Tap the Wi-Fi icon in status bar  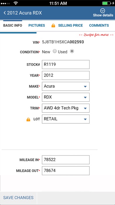16,3
